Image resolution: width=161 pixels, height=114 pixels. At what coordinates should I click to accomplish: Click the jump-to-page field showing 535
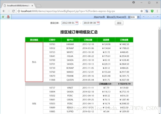[134, 17]
